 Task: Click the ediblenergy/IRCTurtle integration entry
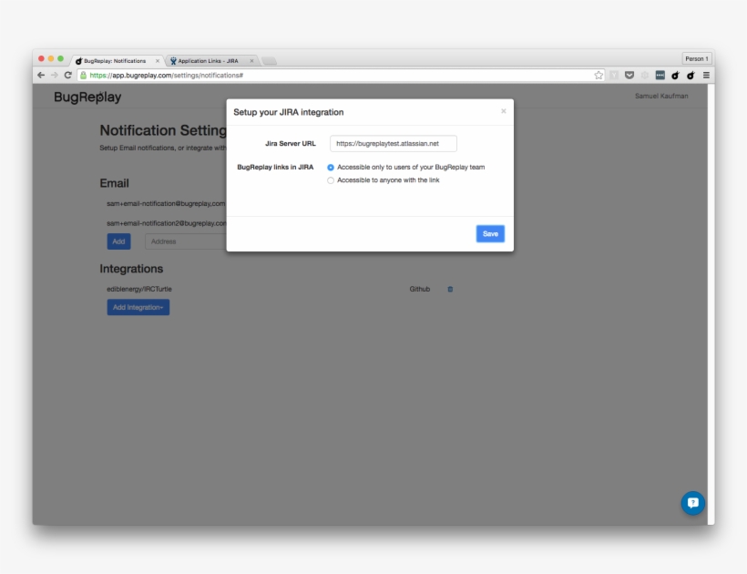pyautogui.click(x=139, y=289)
